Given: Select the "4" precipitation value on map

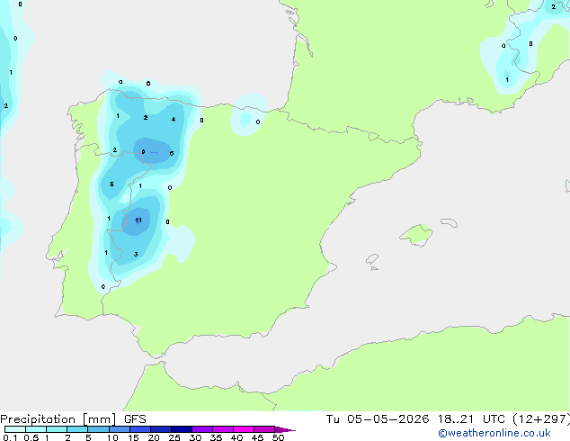Looking at the screenshot, I should tap(174, 119).
